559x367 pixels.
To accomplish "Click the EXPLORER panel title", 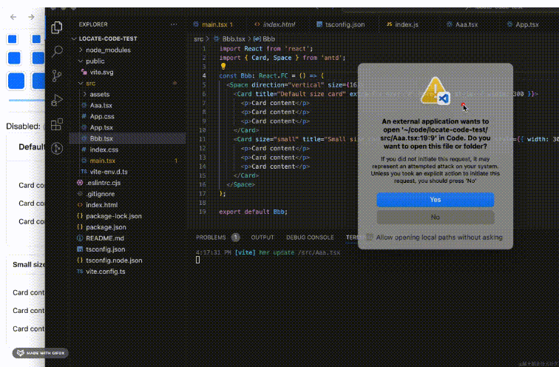I will pyautogui.click(x=93, y=24).
